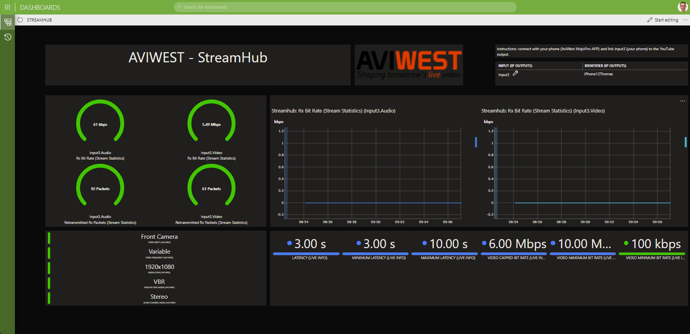Viewport: 690px width, 334px height.
Task: Open the apps grid launcher icon
Action: click(x=7, y=7)
